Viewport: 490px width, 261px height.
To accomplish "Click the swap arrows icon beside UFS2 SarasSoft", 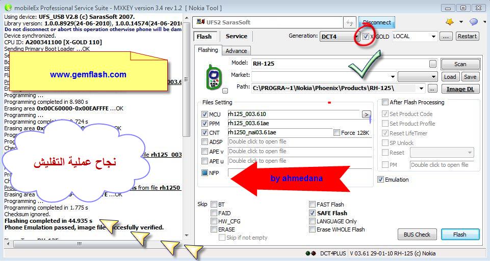I will point(350,22).
